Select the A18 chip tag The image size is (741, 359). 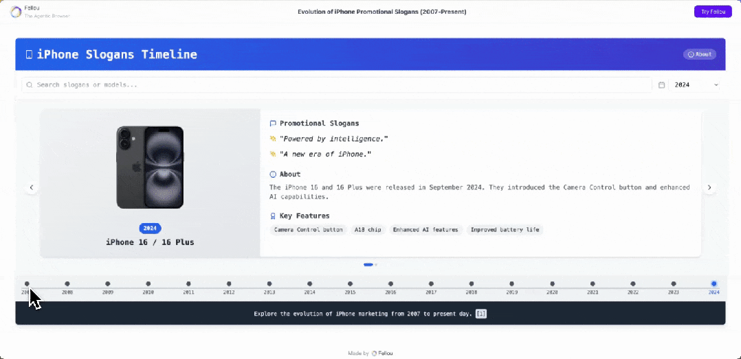tap(368, 230)
